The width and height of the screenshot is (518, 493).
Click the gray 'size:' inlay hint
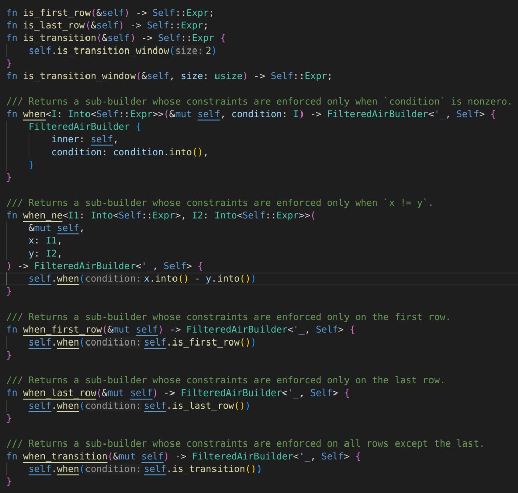point(189,51)
